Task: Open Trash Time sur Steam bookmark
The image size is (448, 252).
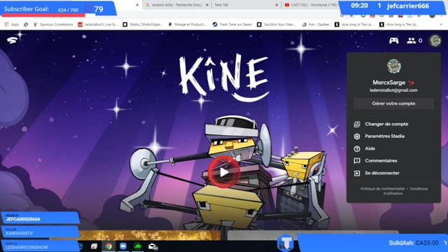Action: tap(232, 24)
